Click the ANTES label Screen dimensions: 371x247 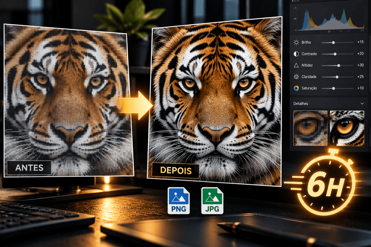coord(29,168)
